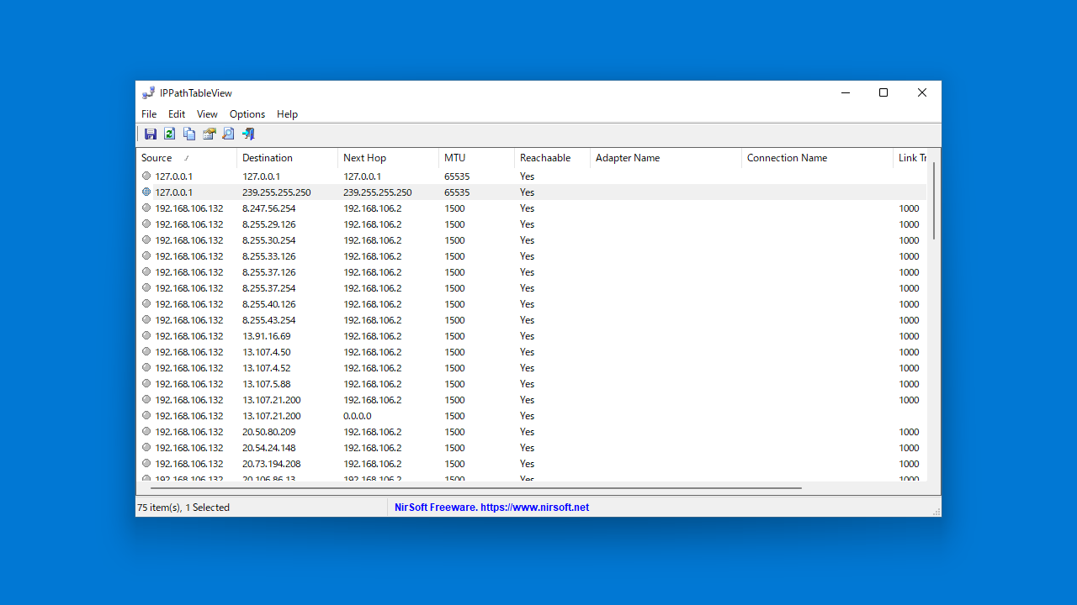Screen dimensions: 1077x605
Task: Click the circle icon of the 8.255.33.126 row
Action: click(146, 255)
